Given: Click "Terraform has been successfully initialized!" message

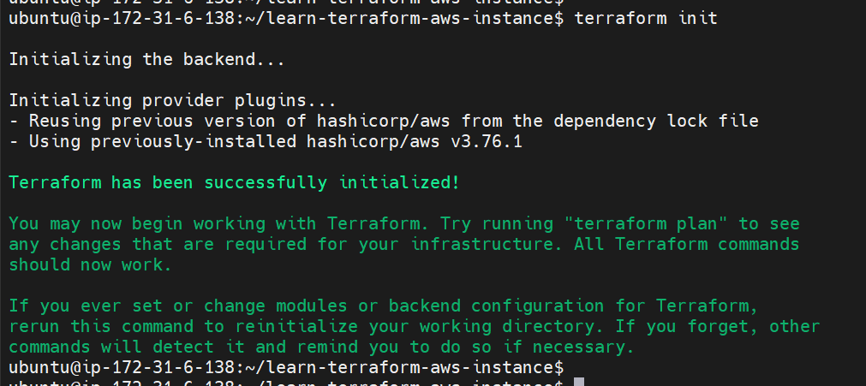Looking at the screenshot, I should (x=234, y=183).
